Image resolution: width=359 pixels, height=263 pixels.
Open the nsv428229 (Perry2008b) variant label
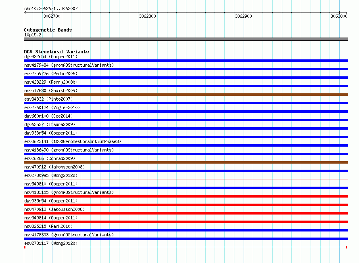[51, 82]
